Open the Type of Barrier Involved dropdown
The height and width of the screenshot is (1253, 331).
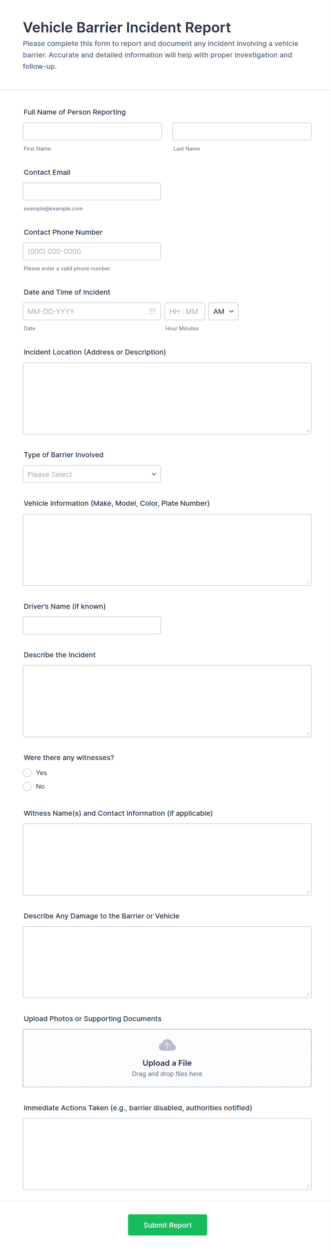tap(92, 474)
